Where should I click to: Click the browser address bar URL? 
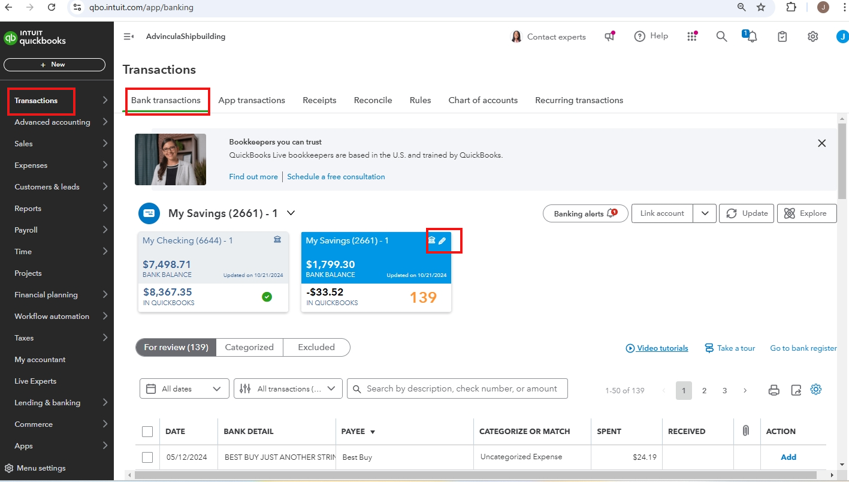142,8
